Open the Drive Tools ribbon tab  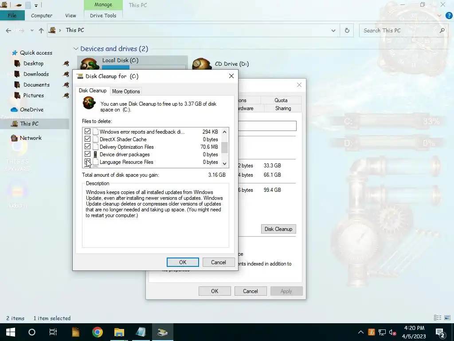(103, 16)
